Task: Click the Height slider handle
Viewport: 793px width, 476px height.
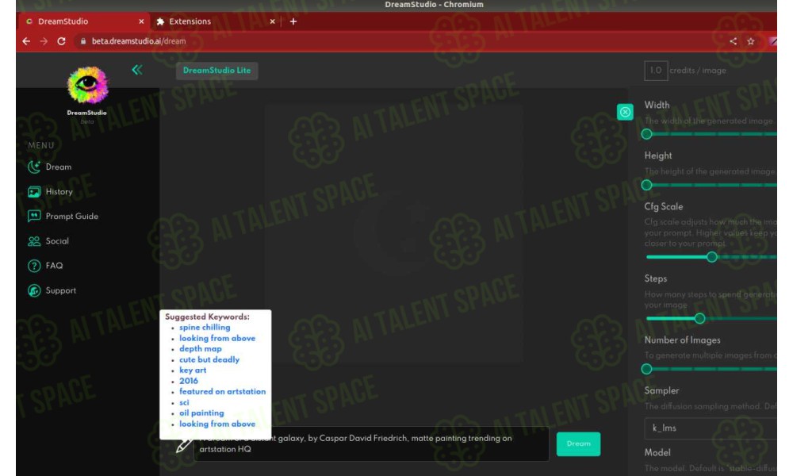Action: (x=646, y=185)
